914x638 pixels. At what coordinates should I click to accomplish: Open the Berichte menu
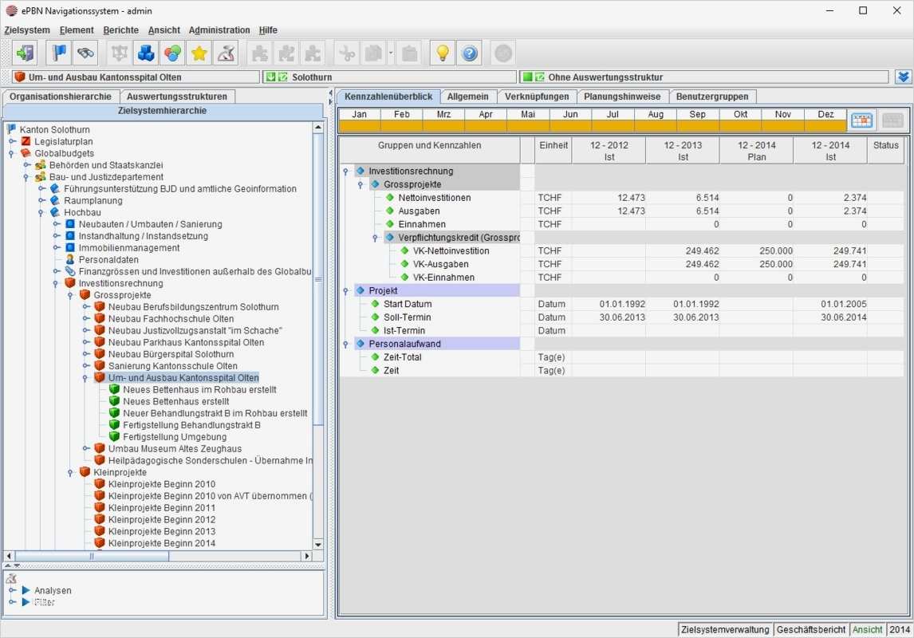(x=120, y=30)
